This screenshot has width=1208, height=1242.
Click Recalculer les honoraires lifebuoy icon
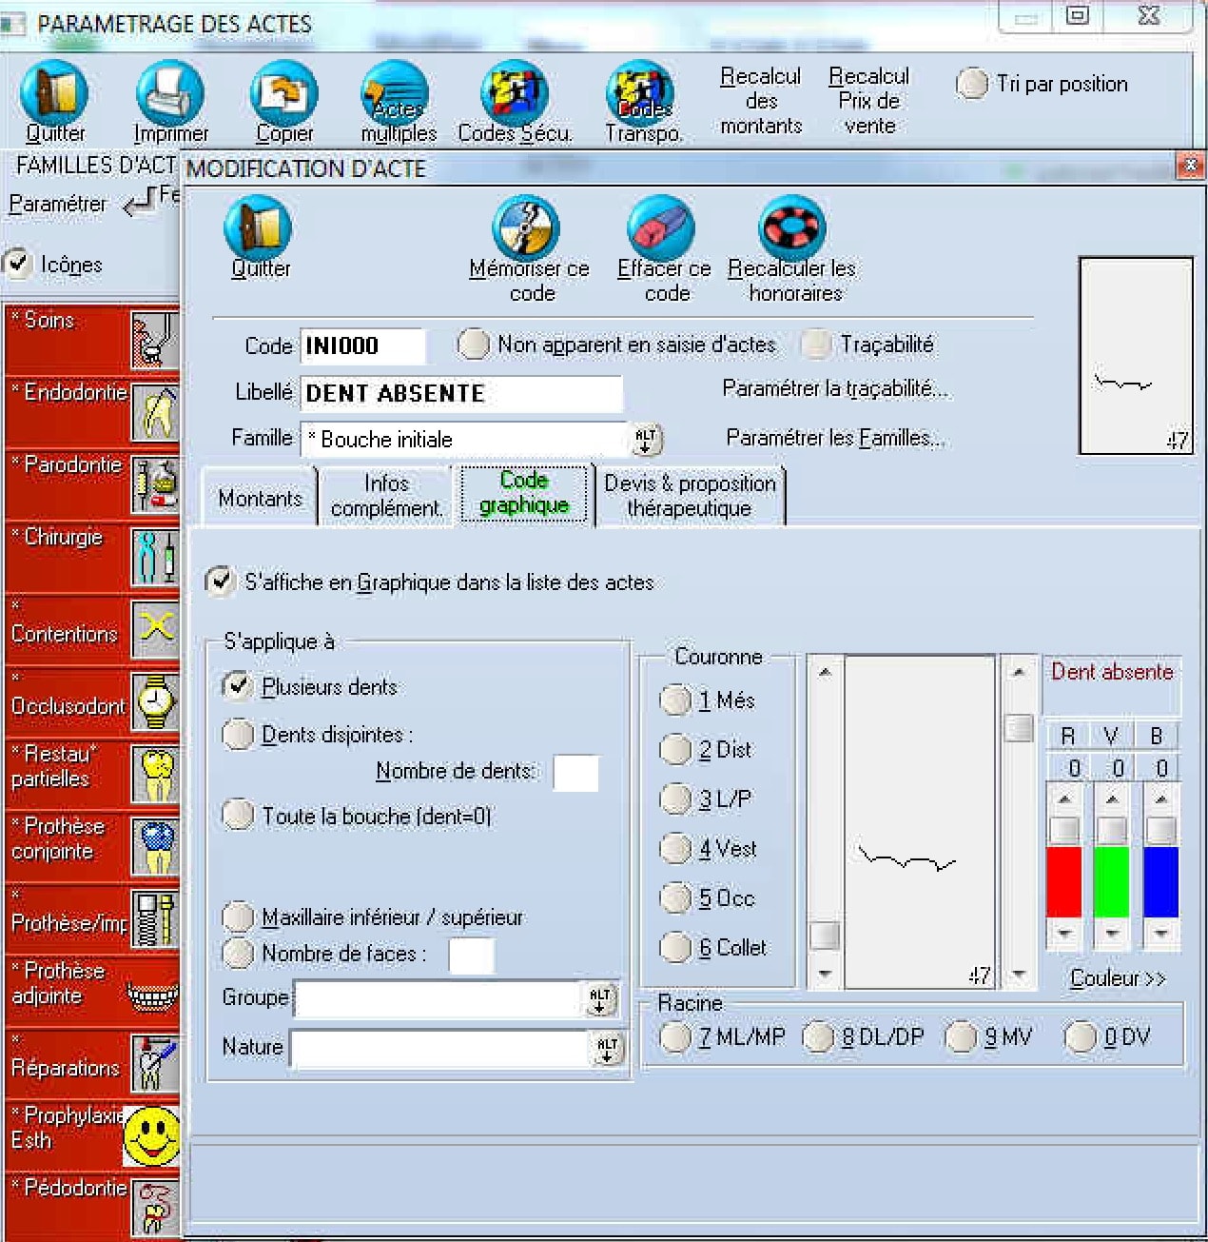pyautogui.click(x=791, y=227)
